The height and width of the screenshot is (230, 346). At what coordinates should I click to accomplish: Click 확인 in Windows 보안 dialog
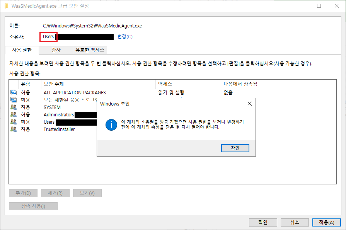pos(235,148)
